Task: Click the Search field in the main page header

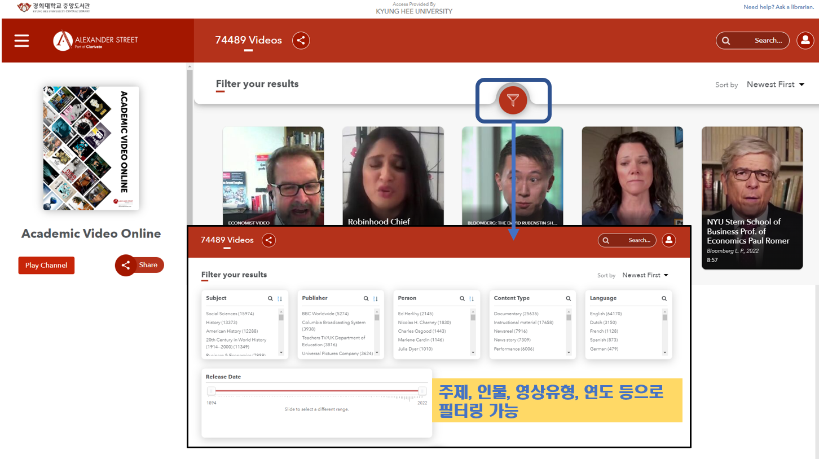Action: (x=752, y=41)
